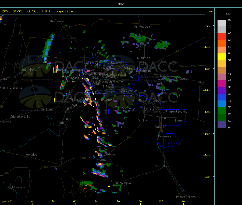Pick the orange 57-60 dBZ legend band
The width and height of the screenshot is (242, 205).
pyautogui.click(x=222, y=43)
